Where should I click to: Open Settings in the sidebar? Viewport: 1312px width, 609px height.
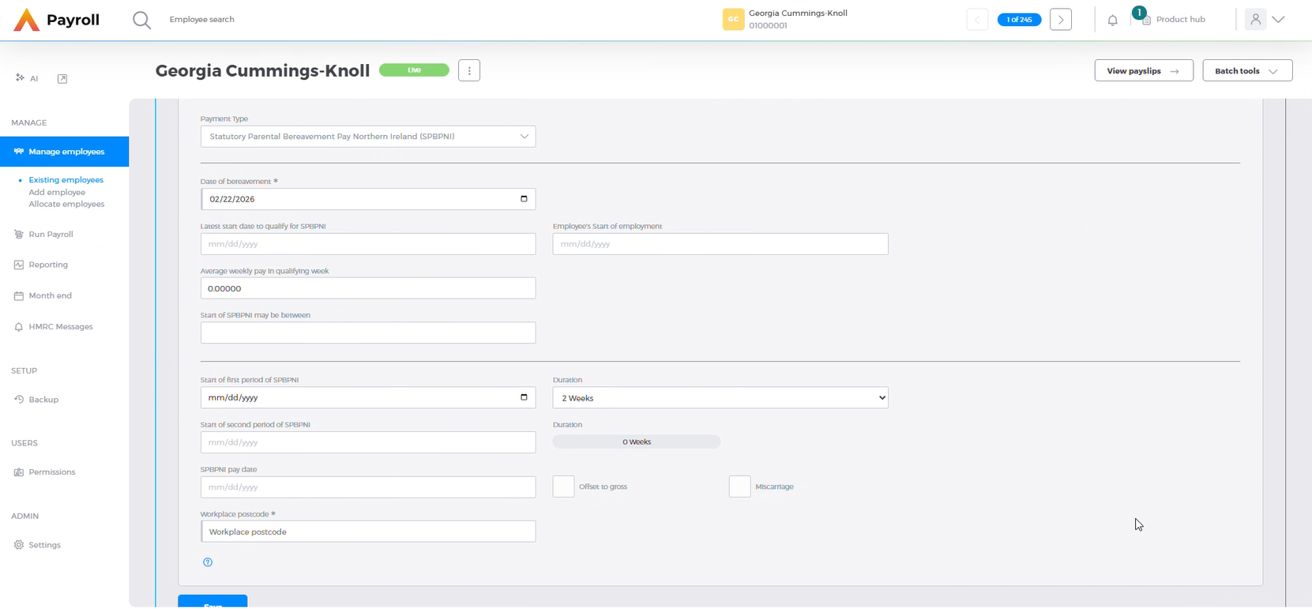tap(45, 545)
